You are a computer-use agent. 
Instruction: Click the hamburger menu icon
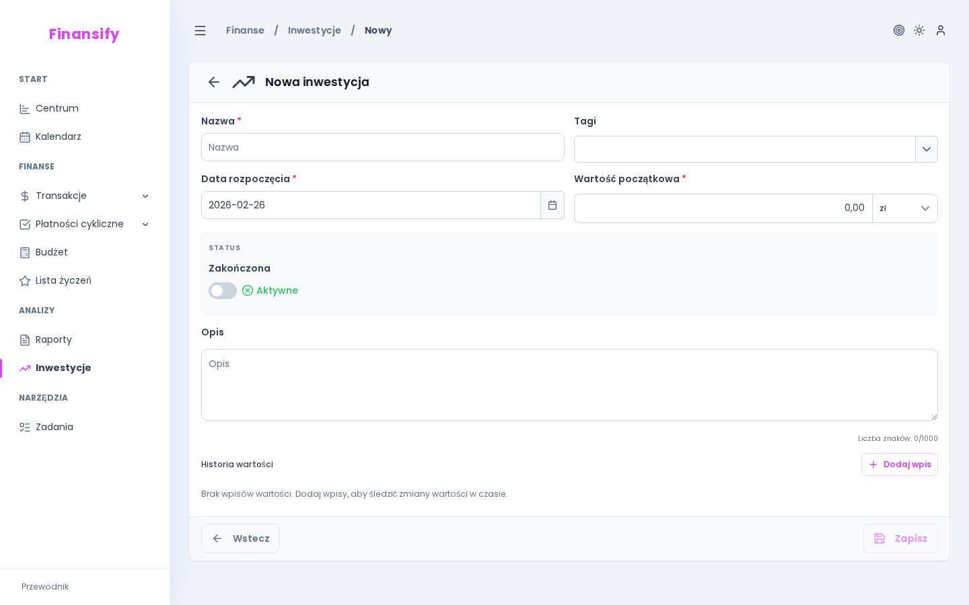pyautogui.click(x=200, y=30)
